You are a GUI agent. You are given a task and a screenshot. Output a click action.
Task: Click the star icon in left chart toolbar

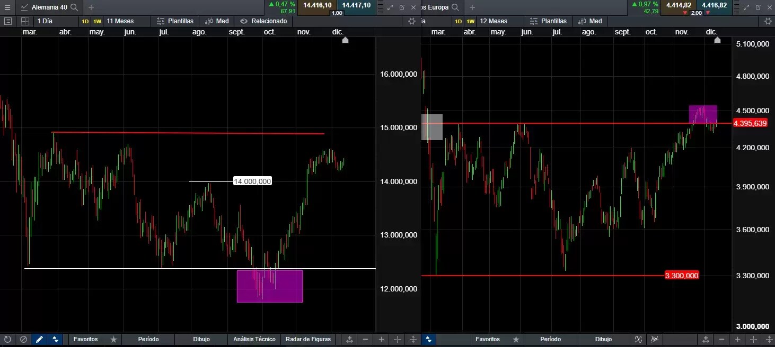pyautogui.click(x=113, y=339)
